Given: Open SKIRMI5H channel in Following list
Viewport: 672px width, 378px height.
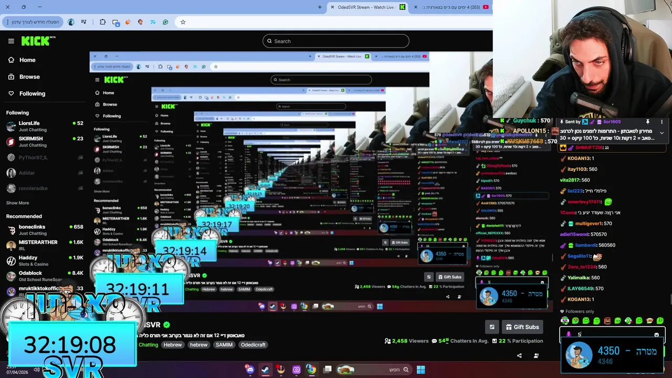Looking at the screenshot, I should coord(45,142).
